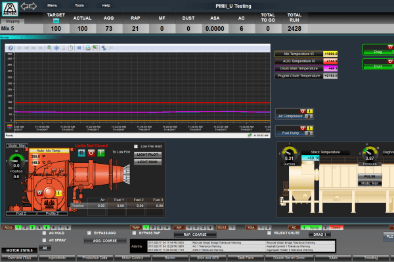Open the trend chart help icon
This screenshot has height=262, width=394.
pyautogui.click(x=11, y=48)
